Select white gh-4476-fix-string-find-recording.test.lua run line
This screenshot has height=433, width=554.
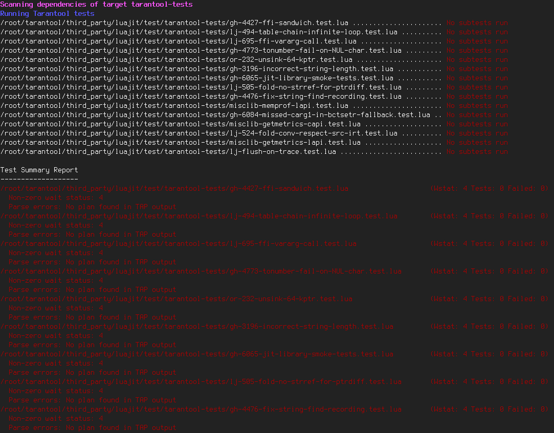[221, 96]
